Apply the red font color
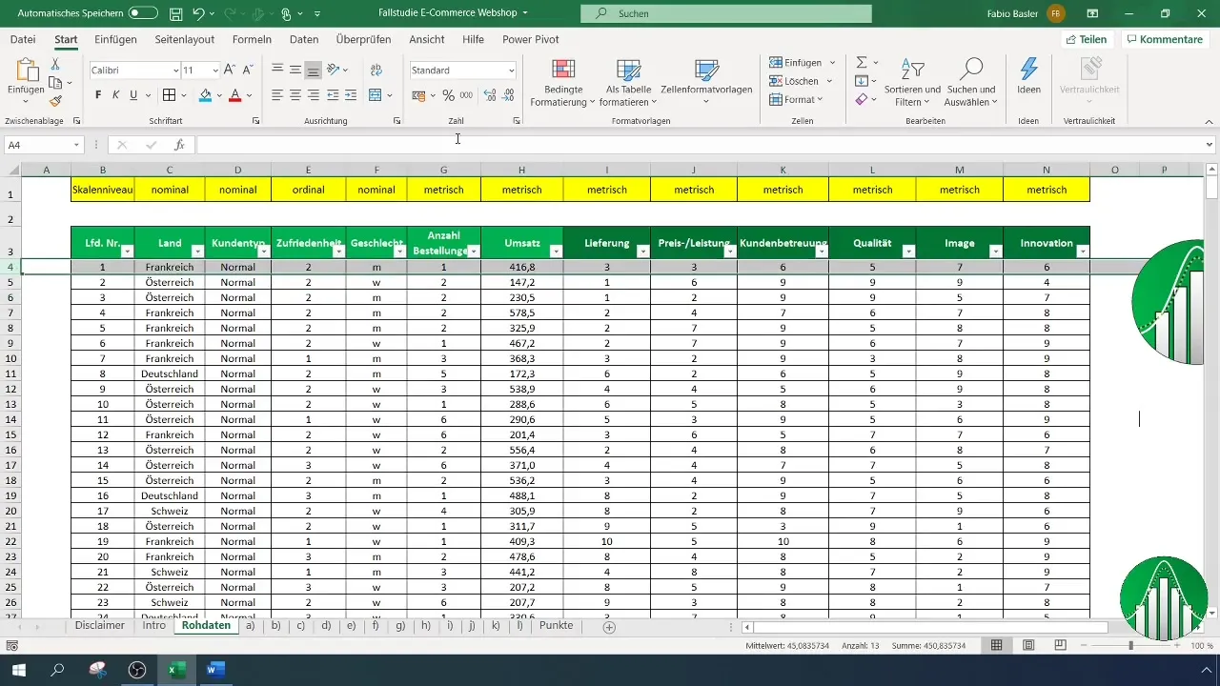Screen dimensions: 1220x686 tap(235, 95)
